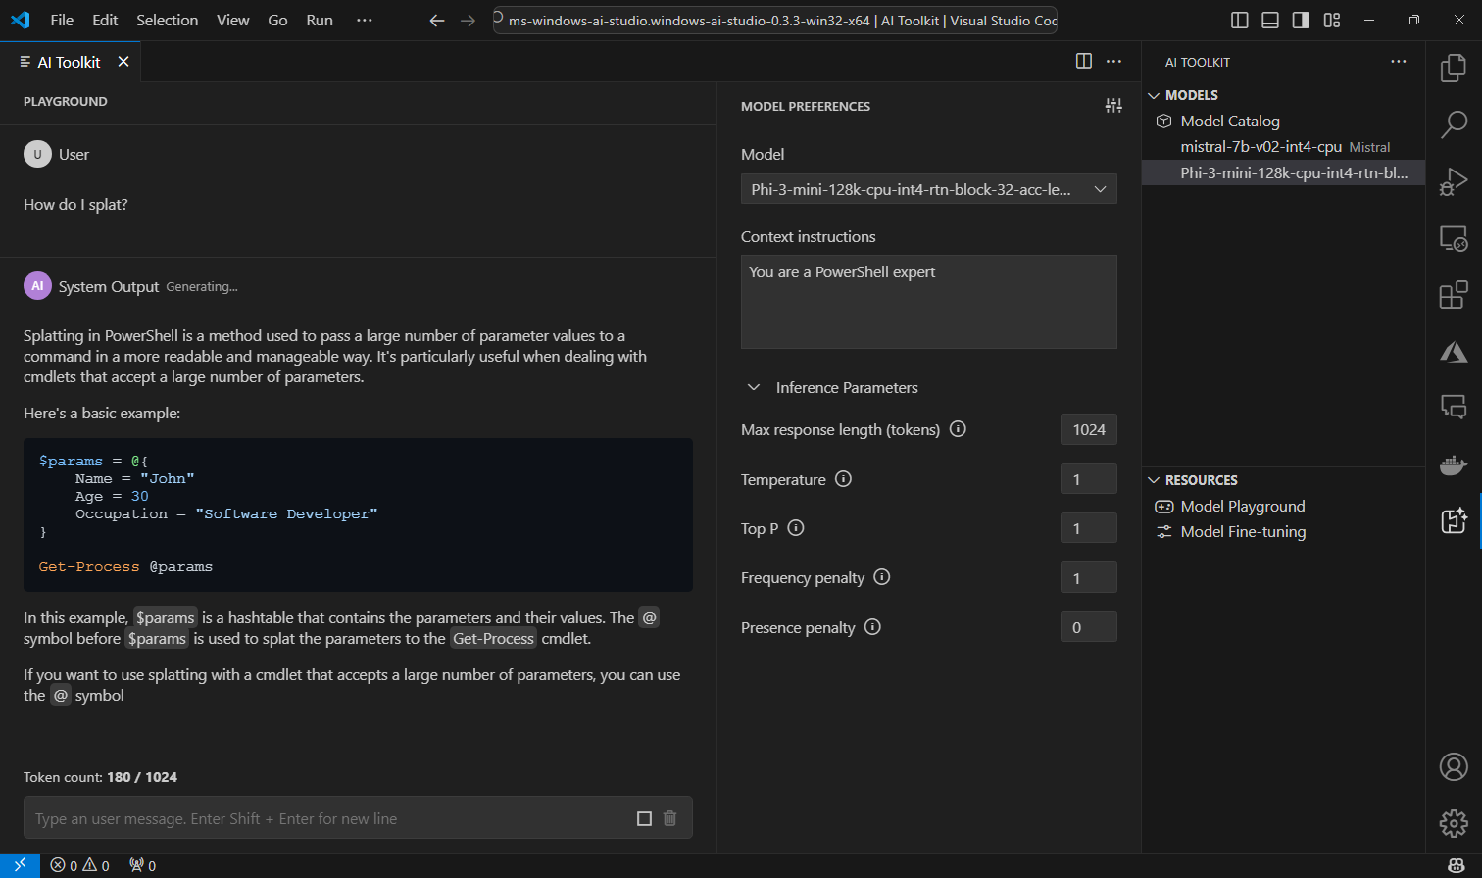Open the remote window status icon
Image resolution: width=1482 pixels, height=878 pixels.
20,865
